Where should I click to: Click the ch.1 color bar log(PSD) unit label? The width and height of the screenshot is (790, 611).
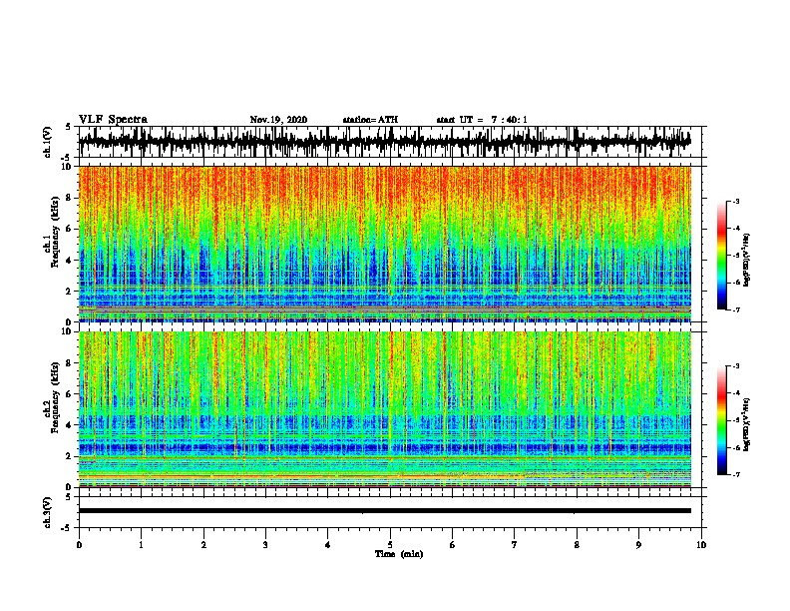tap(747, 260)
